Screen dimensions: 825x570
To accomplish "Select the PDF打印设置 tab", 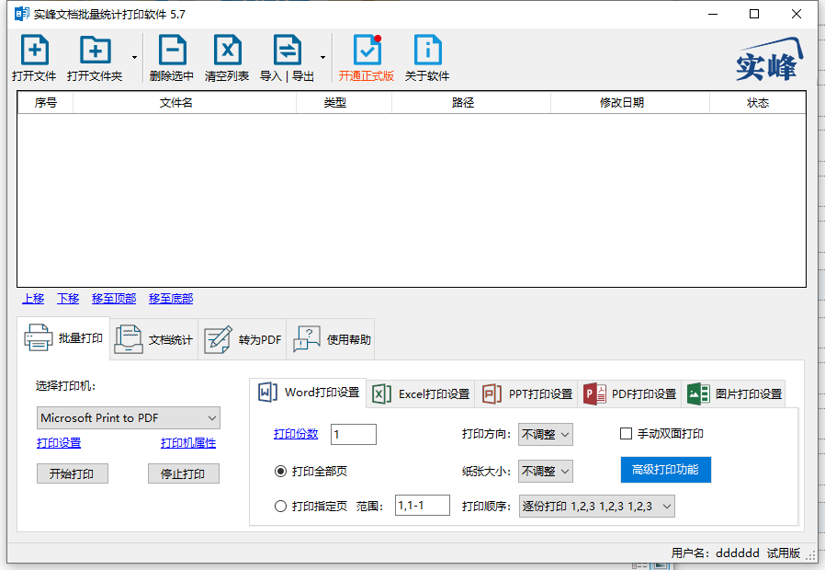I will coord(629,393).
